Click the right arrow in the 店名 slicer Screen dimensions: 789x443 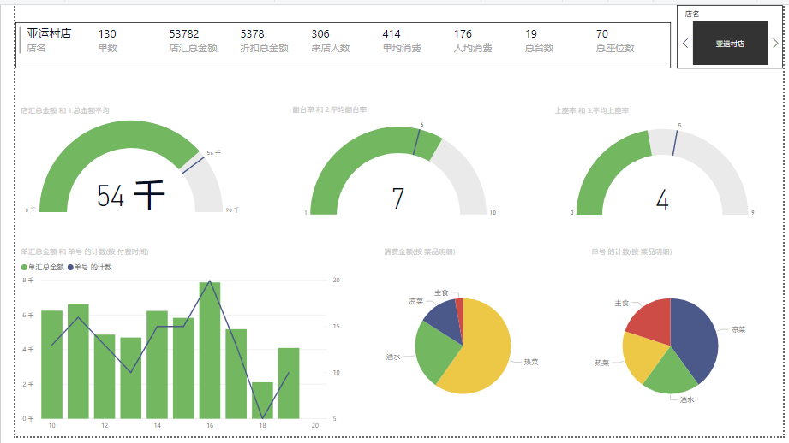coord(775,44)
